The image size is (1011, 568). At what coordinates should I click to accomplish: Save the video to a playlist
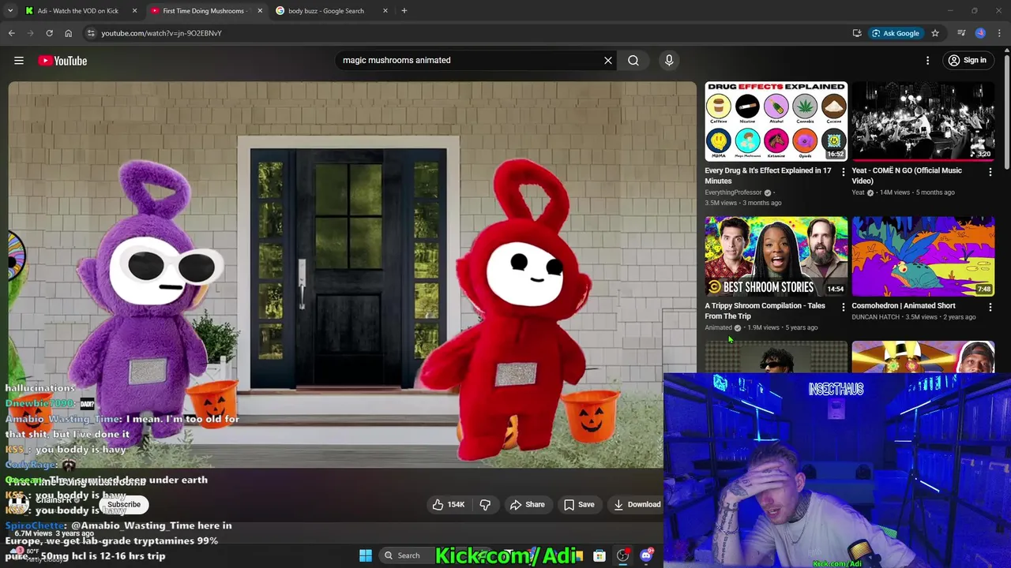click(x=579, y=505)
